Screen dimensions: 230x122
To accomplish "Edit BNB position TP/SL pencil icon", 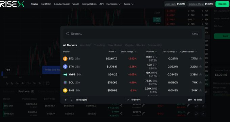I will point(188,113).
